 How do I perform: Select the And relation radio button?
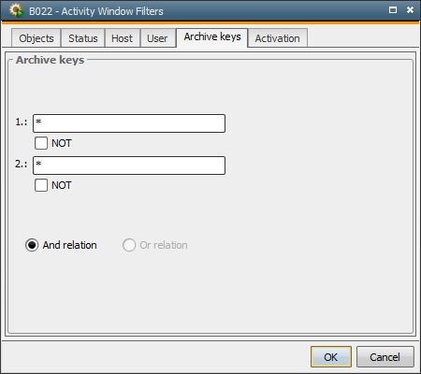[32, 245]
